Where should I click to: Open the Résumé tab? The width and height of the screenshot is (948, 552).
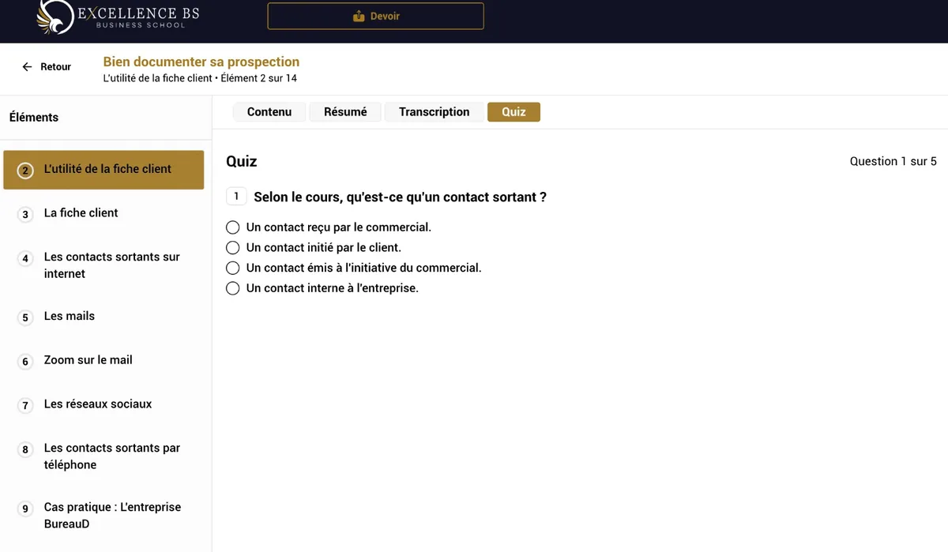pos(345,112)
